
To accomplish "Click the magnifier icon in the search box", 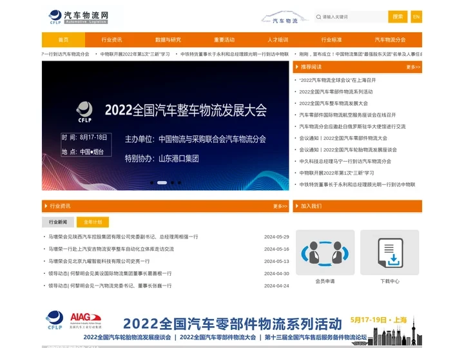I will coord(318,17).
